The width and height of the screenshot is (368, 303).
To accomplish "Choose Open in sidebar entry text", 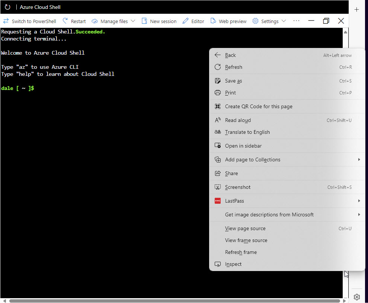I will click(243, 146).
